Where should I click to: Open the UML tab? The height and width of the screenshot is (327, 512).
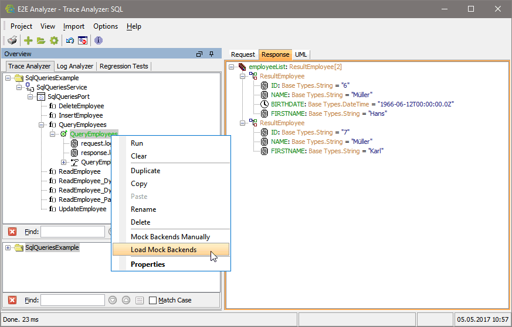tap(301, 54)
